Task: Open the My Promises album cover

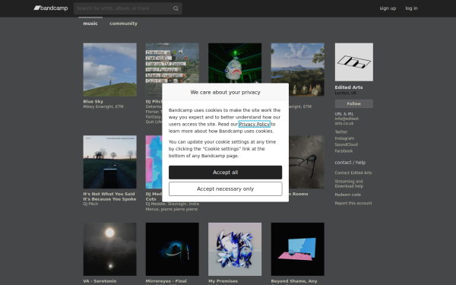Action: tap(235, 249)
